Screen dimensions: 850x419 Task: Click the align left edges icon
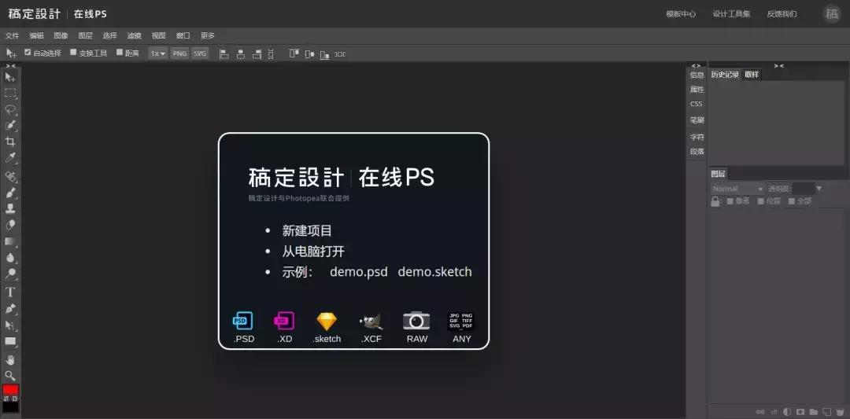pos(224,53)
